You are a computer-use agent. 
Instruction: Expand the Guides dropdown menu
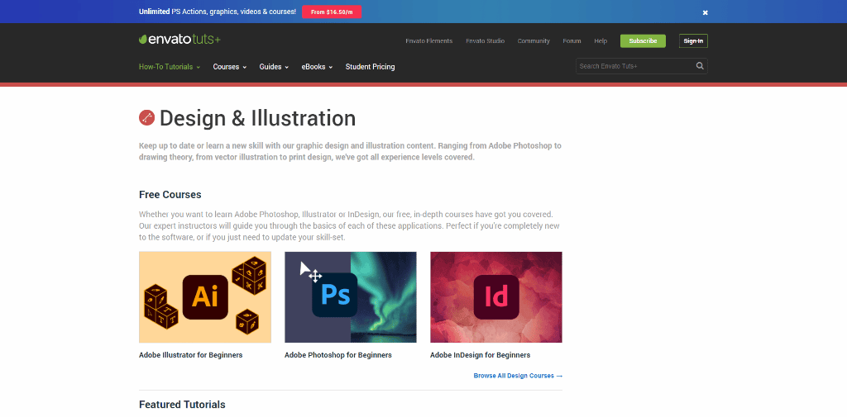pyautogui.click(x=274, y=67)
